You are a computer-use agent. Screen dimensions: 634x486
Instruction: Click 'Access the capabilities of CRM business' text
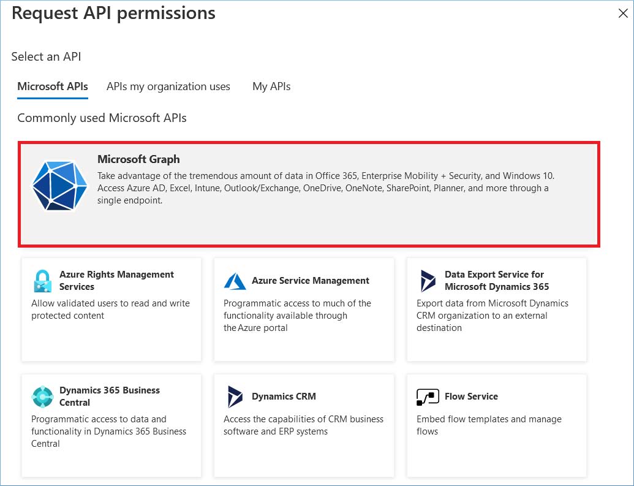[x=303, y=425]
